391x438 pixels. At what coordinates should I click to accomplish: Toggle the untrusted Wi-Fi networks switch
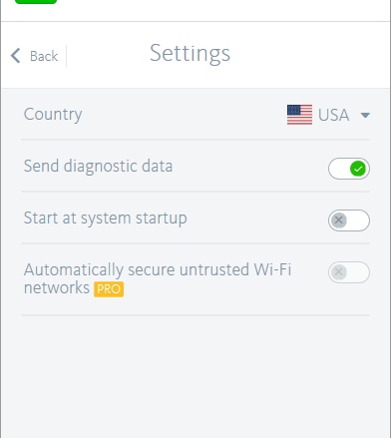click(x=349, y=272)
